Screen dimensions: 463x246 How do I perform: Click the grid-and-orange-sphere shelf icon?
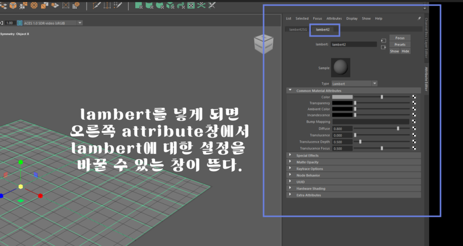click(x=76, y=5)
